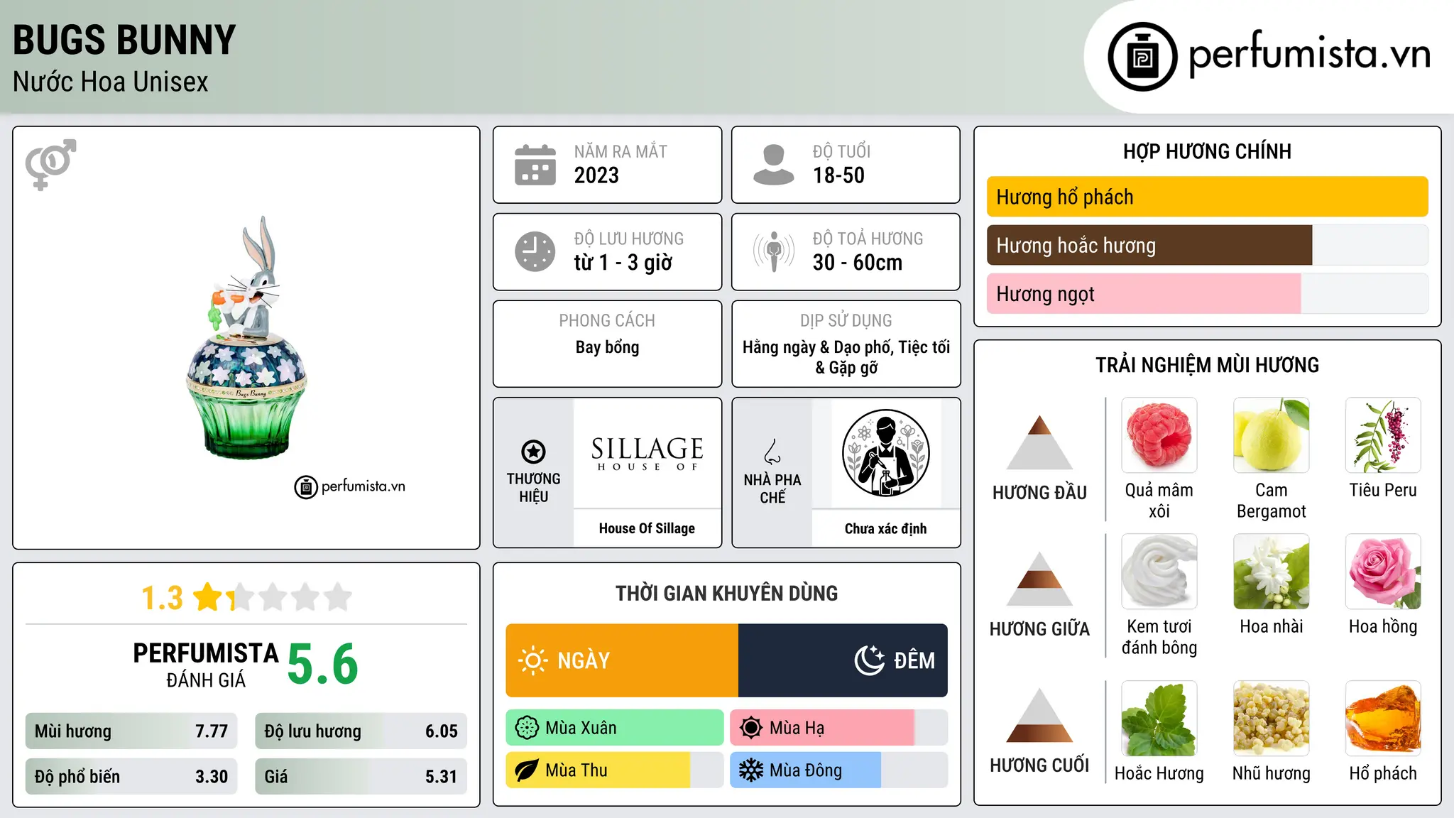This screenshot has height=818, width=1454.
Task: Click the Độ phổ biến 3.30 score row
Action: [x=131, y=776]
